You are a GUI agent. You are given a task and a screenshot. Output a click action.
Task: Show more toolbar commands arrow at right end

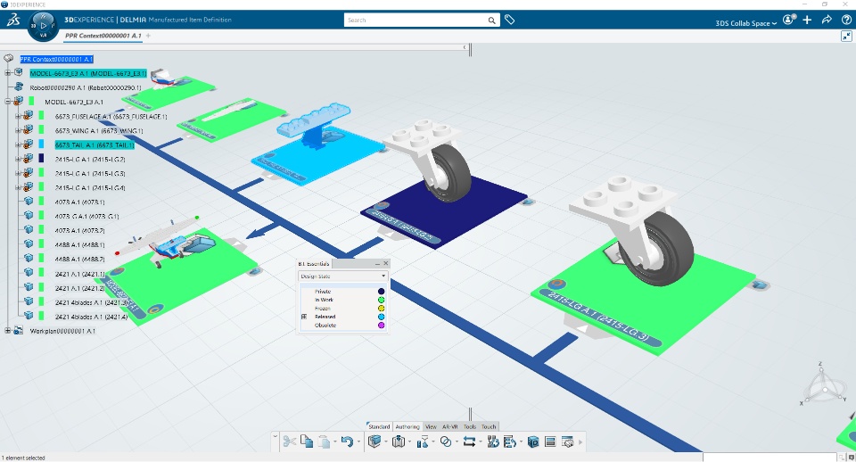point(580,441)
